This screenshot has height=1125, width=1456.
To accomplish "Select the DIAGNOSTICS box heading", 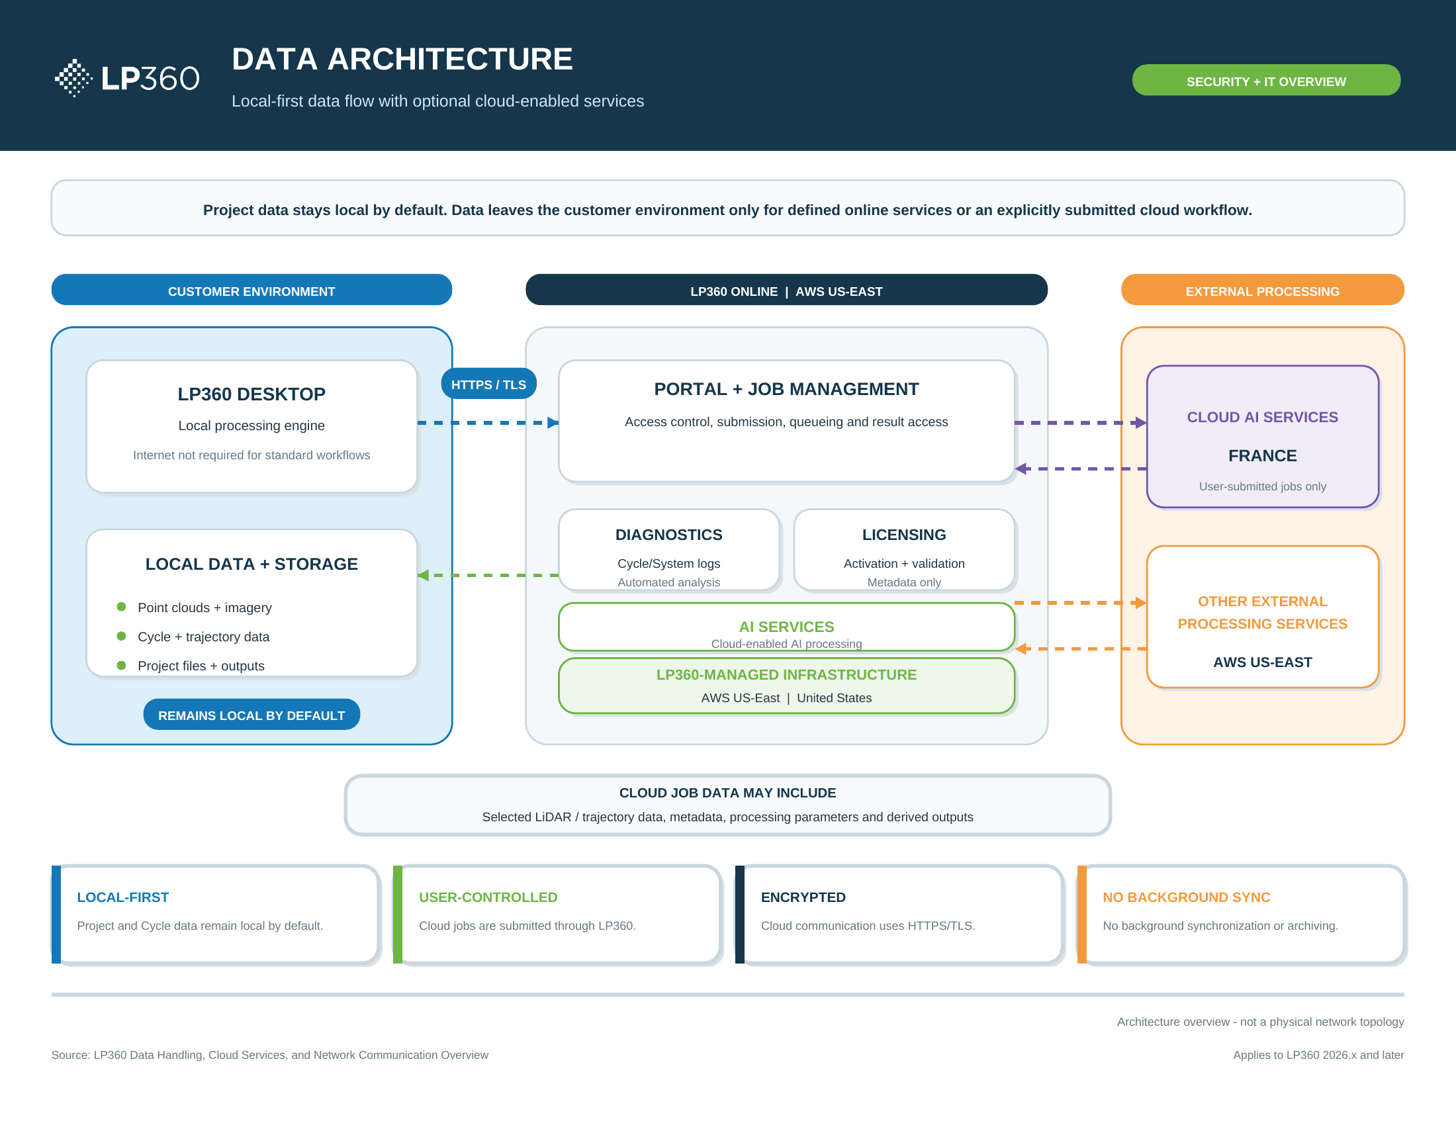I will point(668,535).
